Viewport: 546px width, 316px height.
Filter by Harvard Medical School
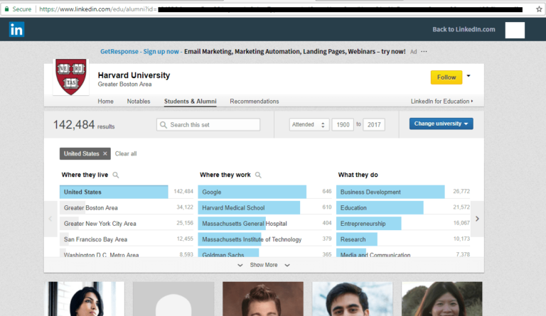click(264, 207)
